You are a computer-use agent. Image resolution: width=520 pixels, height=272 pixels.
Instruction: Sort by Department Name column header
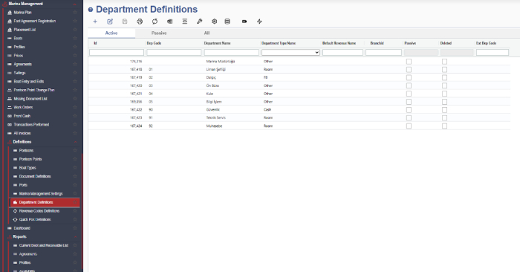(x=217, y=43)
